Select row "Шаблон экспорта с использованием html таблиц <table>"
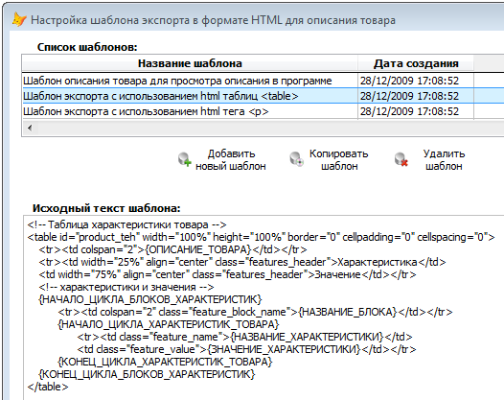 tap(263, 96)
